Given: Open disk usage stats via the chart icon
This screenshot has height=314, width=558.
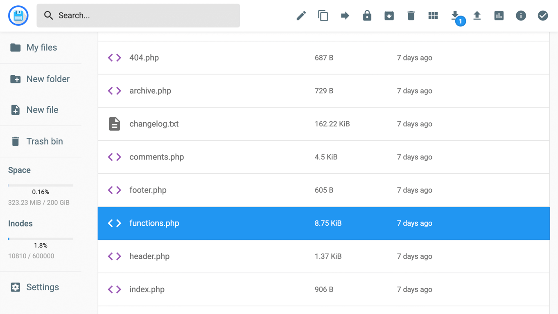Looking at the screenshot, I should coord(499,15).
